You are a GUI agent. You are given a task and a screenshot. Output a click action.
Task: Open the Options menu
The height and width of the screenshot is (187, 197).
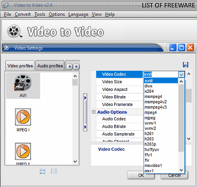pos(56,14)
